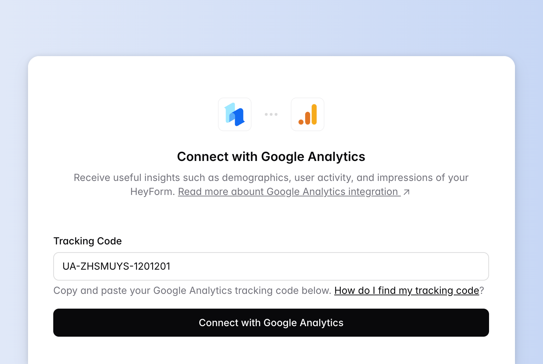The height and width of the screenshot is (364, 543).
Task: Open 'Read more abount Google Analytics integration' link
Action: coord(287,191)
